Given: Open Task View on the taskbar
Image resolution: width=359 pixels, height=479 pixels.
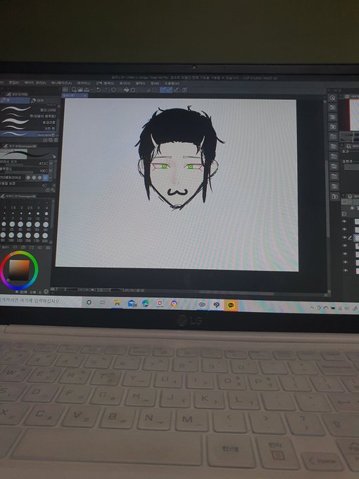Looking at the screenshot, I should coord(103,302).
